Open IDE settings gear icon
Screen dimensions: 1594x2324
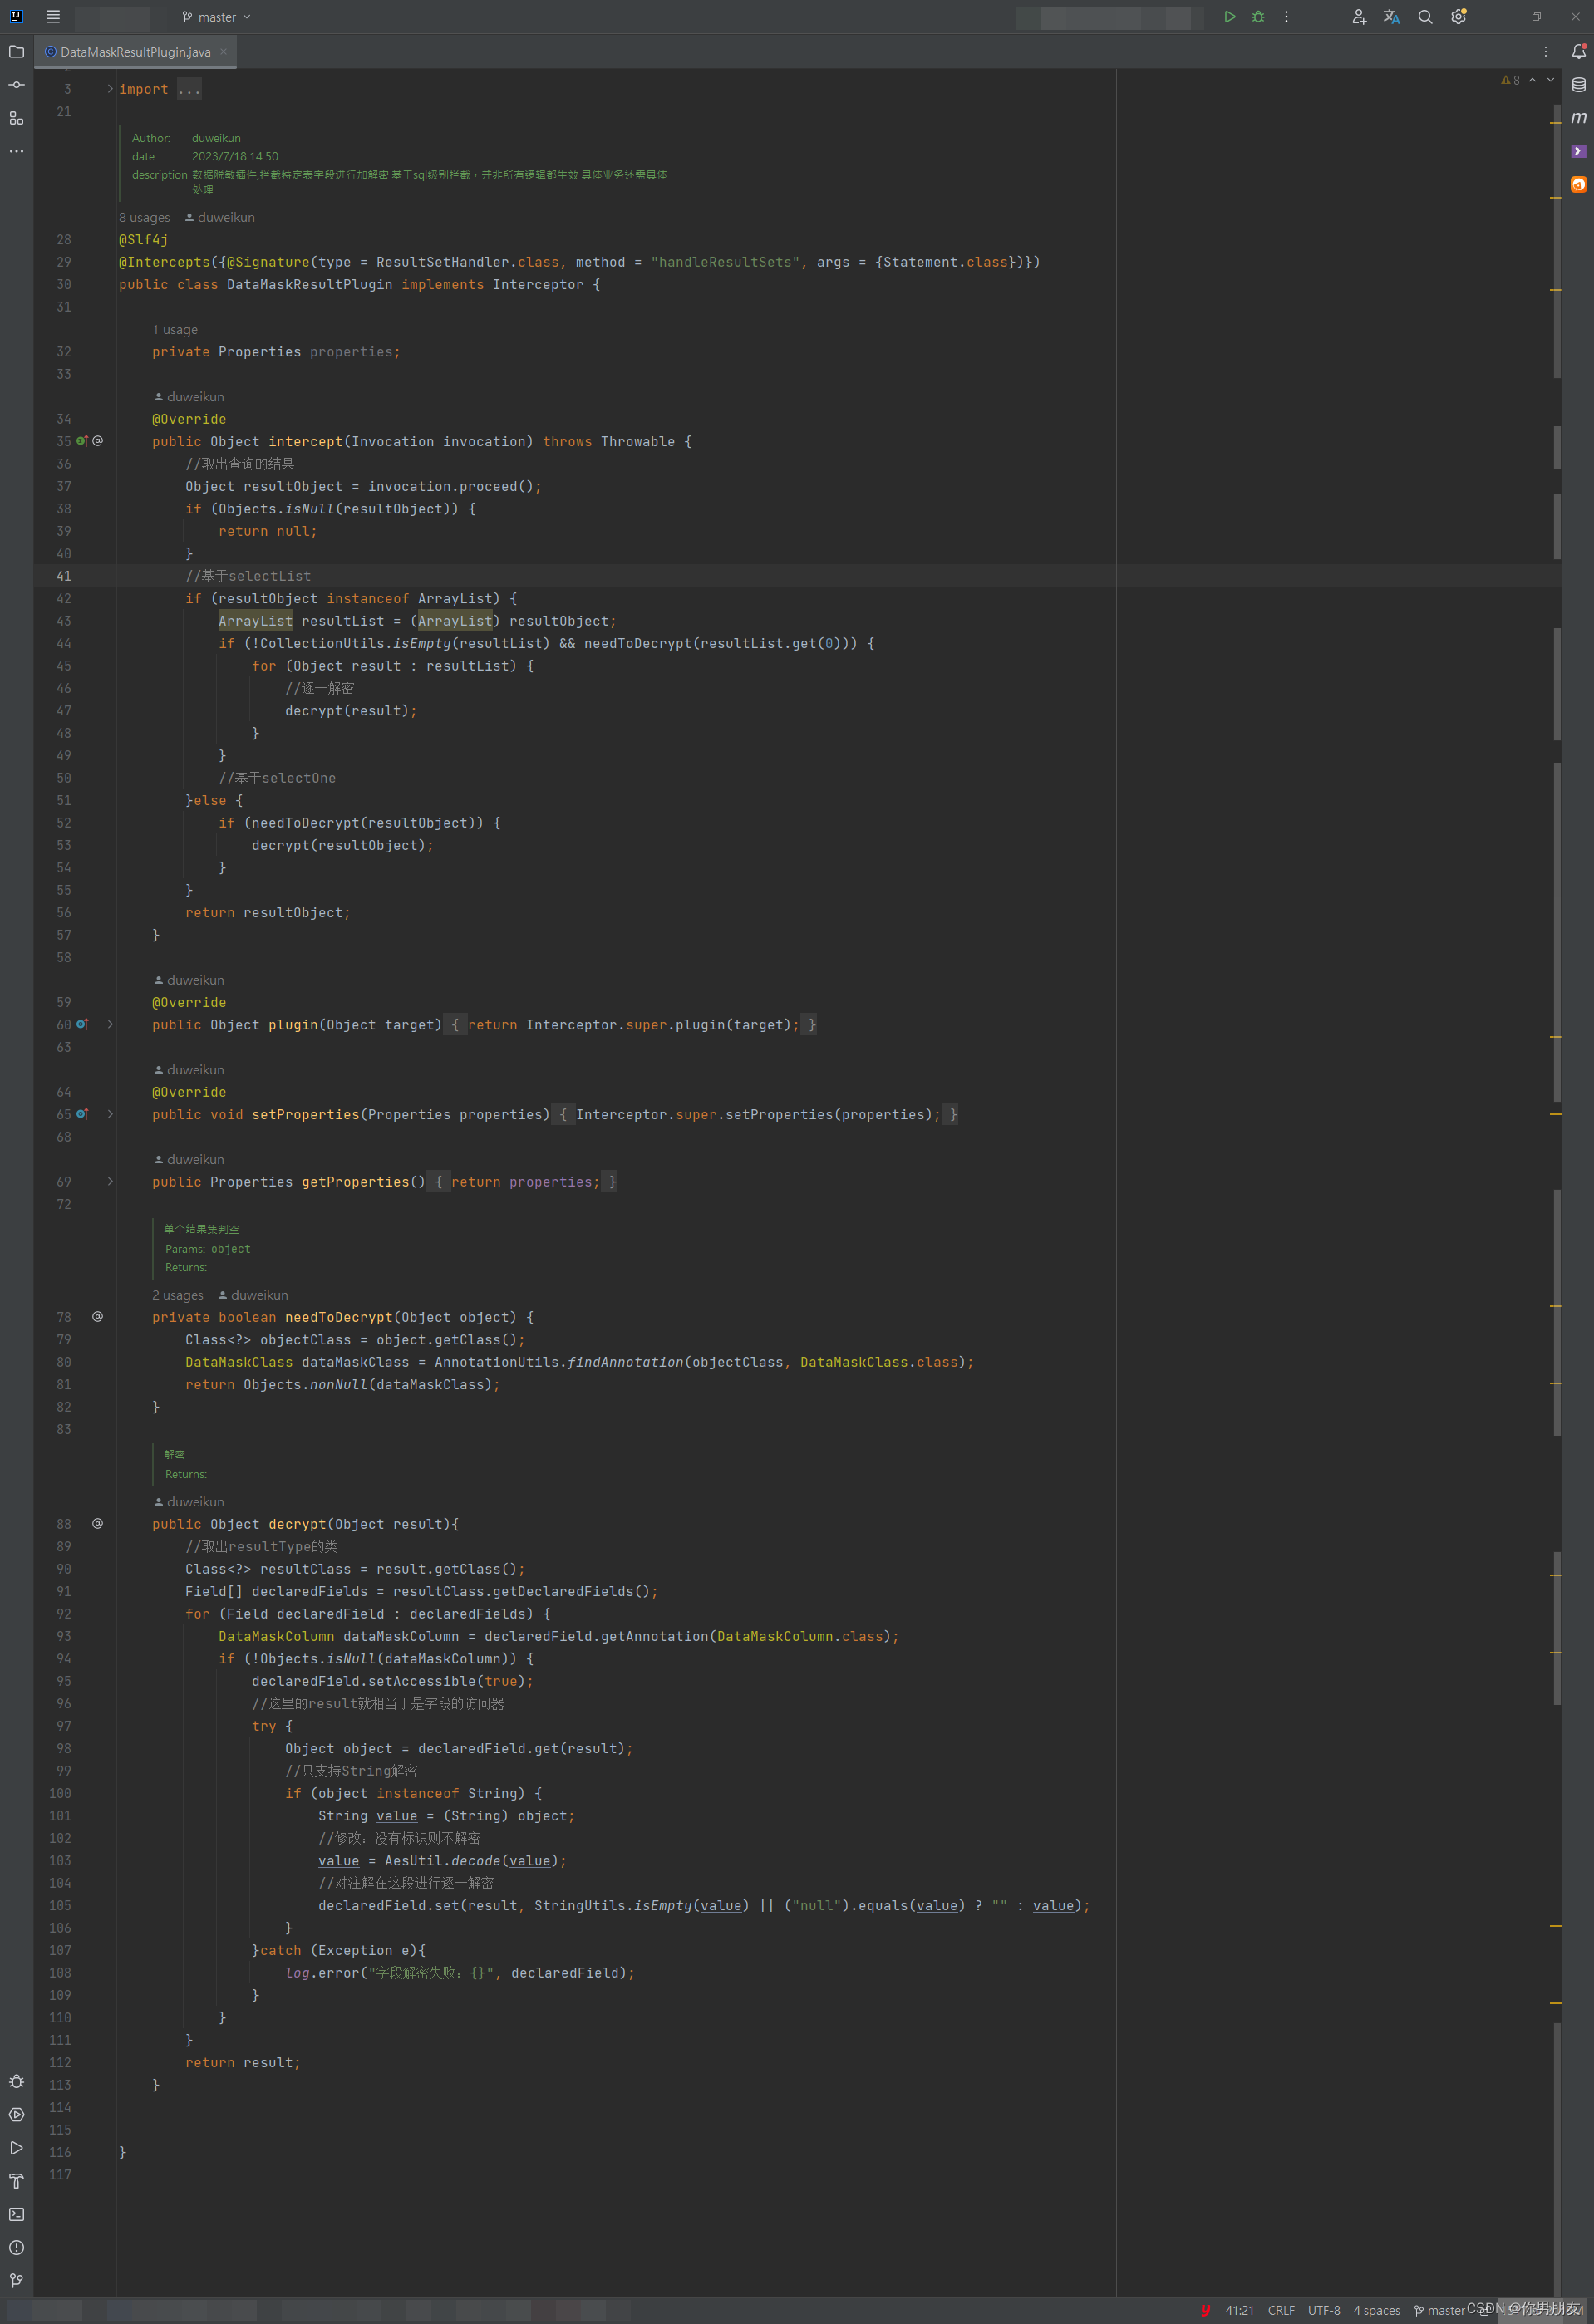tap(1458, 17)
